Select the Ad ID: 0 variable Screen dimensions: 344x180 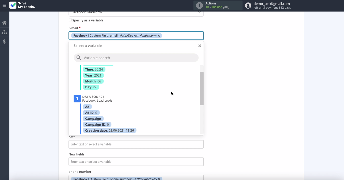91,113
